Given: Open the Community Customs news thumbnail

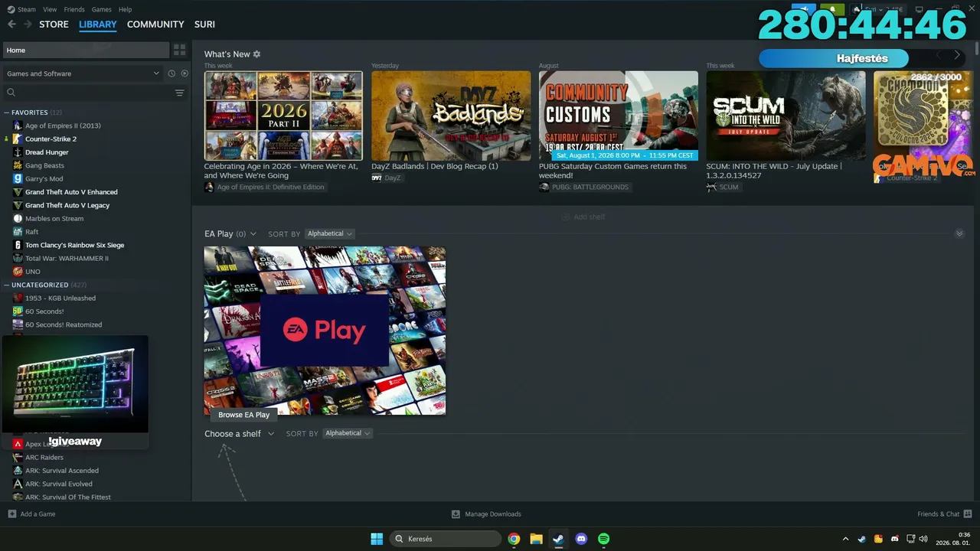Looking at the screenshot, I should tap(619, 116).
